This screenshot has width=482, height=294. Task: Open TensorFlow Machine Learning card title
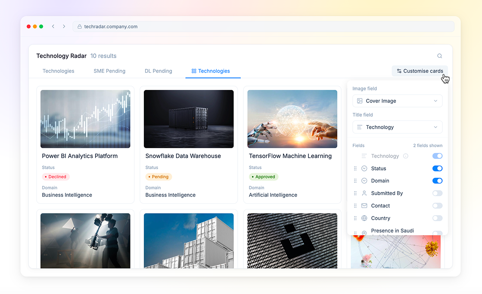tap(290, 156)
